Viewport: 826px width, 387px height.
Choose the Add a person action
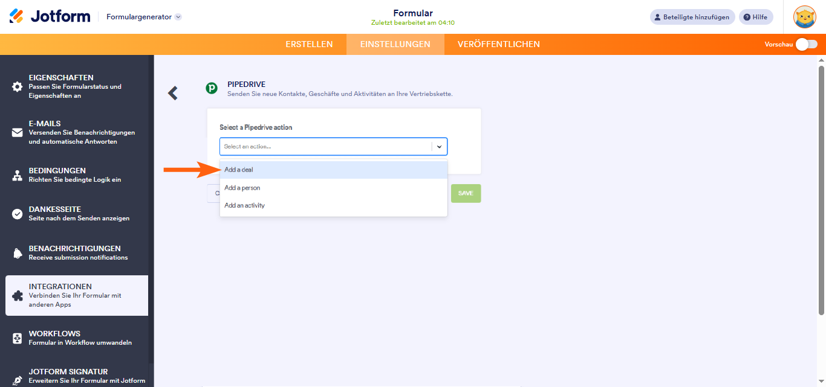pyautogui.click(x=242, y=187)
